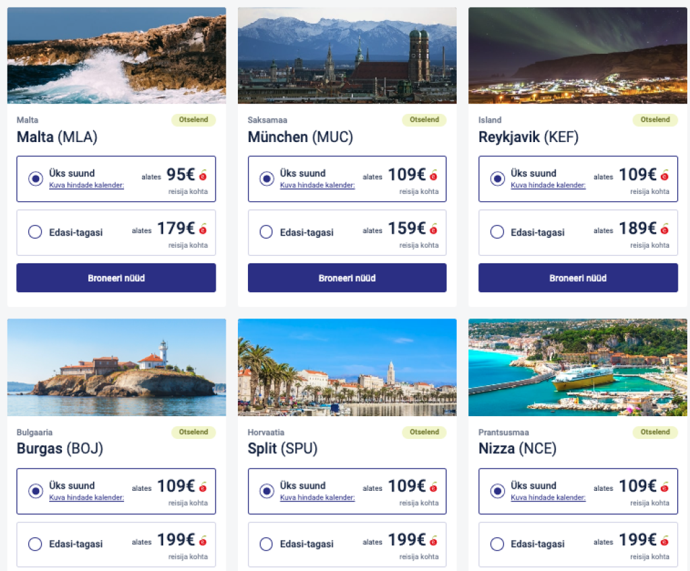Book Reykjavik with Broneeri nüüd button
690x571 pixels.
(577, 278)
